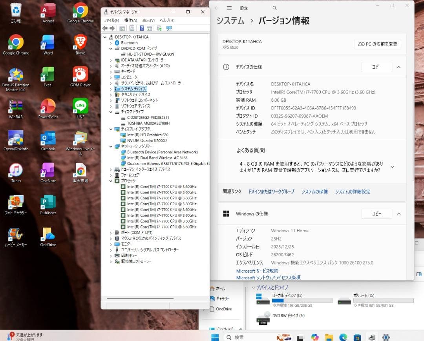Collapse the デバイスの仕様 section chevron
Viewport: 424px width, 341px height.
tap(398, 67)
